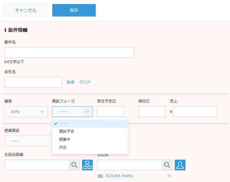Click the 保存 button

(74, 10)
